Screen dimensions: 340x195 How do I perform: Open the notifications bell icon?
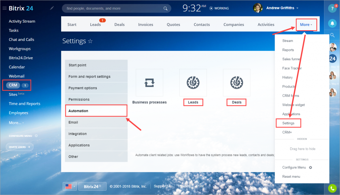[332, 23]
